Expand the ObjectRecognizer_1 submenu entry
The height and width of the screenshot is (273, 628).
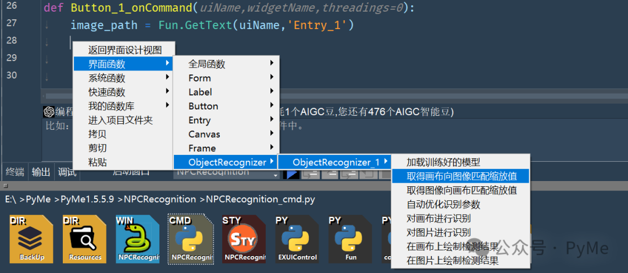(334, 162)
